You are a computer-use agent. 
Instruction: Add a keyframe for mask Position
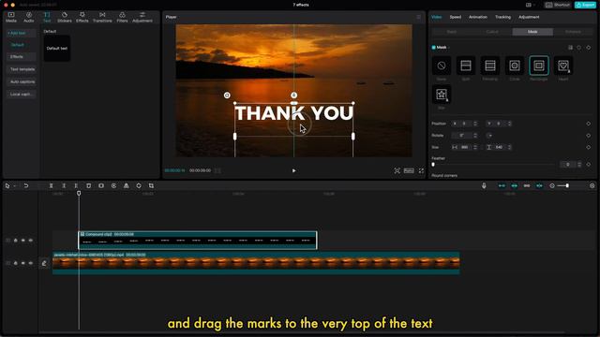[589, 124]
